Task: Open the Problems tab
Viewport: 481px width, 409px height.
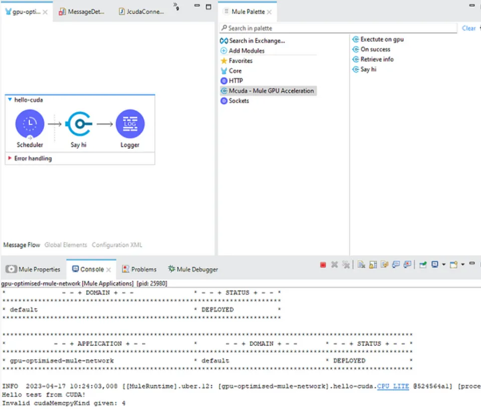Action: (139, 269)
